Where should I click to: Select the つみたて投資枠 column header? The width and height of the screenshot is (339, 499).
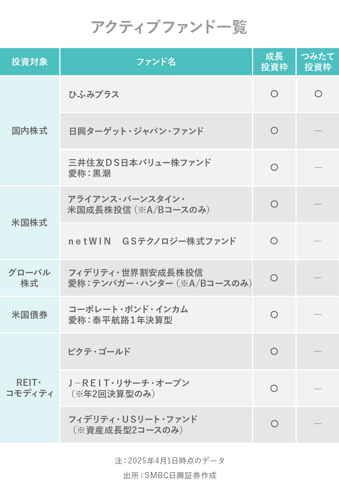click(318, 62)
